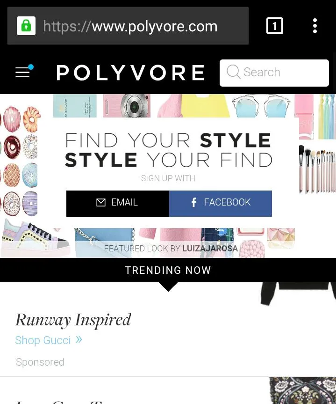Open the LUIZAJAROSA featured look link

click(210, 249)
